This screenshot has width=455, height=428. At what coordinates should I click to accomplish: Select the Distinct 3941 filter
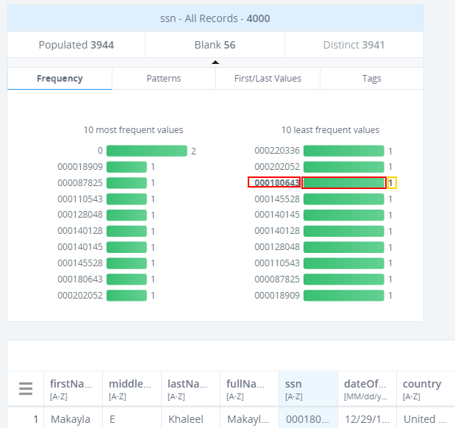(x=354, y=45)
